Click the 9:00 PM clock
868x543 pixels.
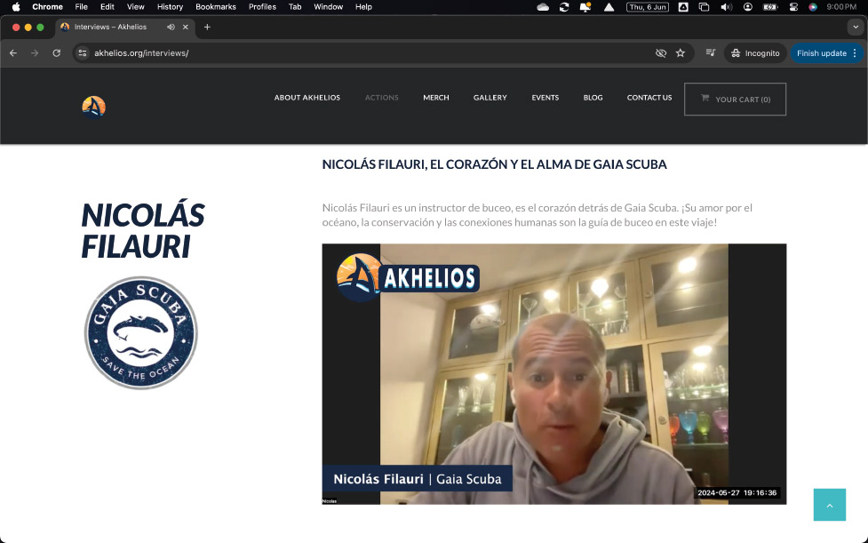841,7
